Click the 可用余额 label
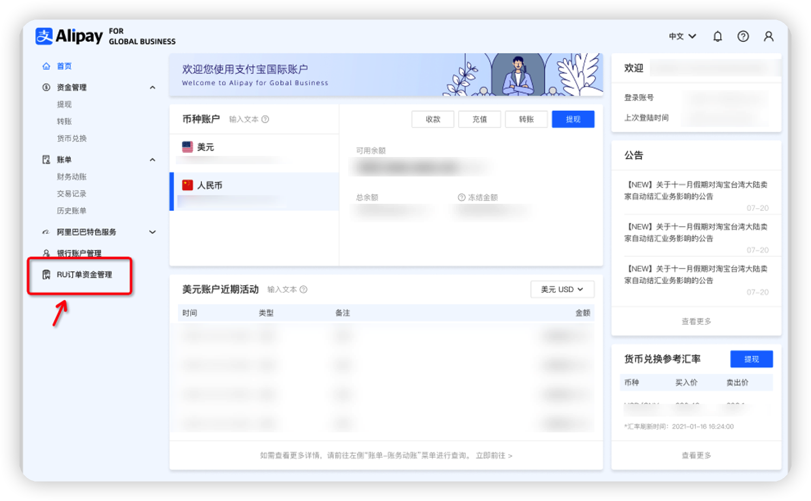Viewport: 811px width, 501px height. tap(371, 151)
